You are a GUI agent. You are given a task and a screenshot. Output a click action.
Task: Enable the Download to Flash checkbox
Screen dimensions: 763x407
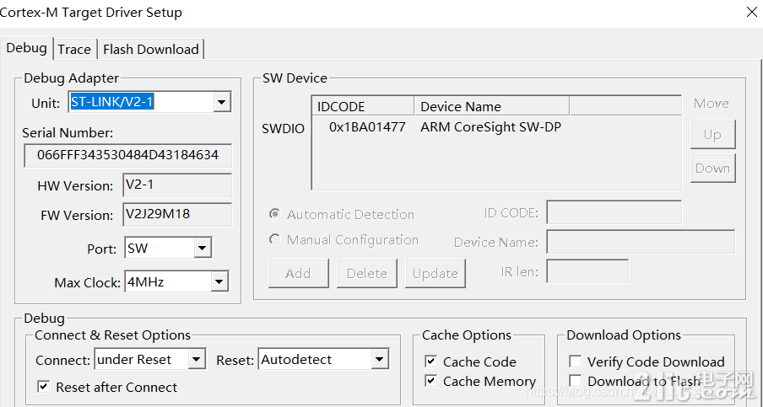click(575, 380)
